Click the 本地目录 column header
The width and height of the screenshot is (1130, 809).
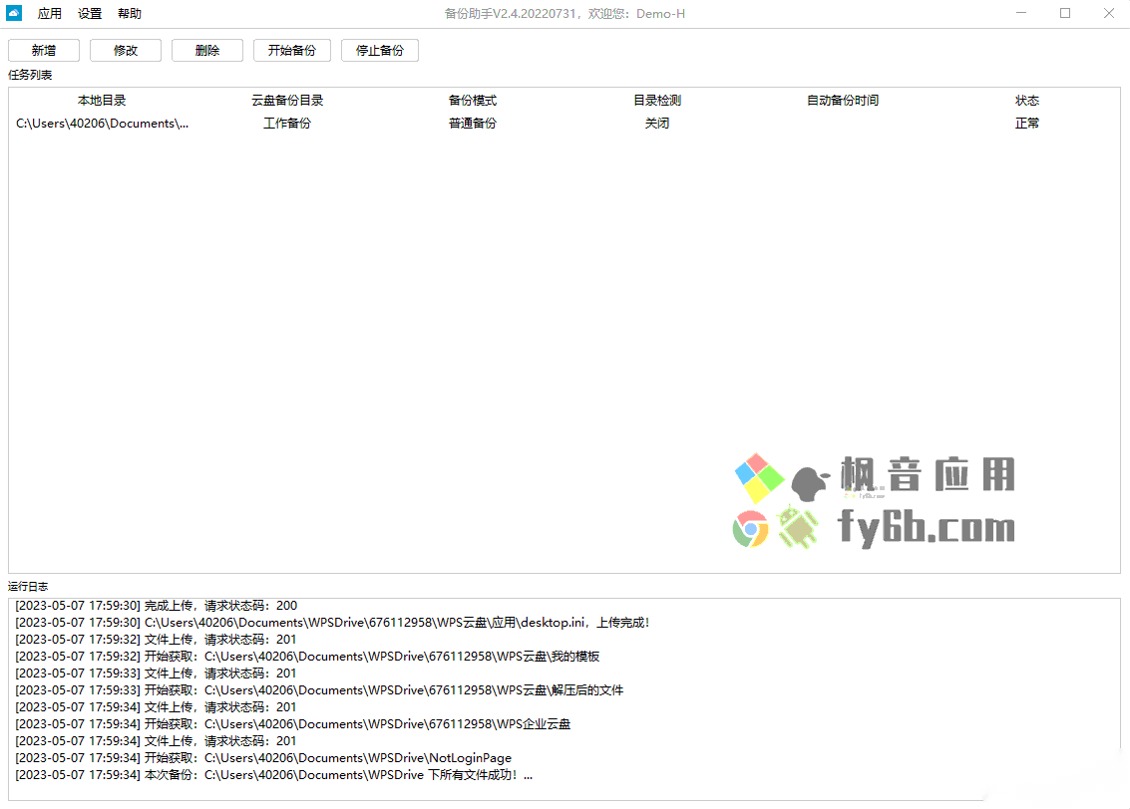(102, 100)
